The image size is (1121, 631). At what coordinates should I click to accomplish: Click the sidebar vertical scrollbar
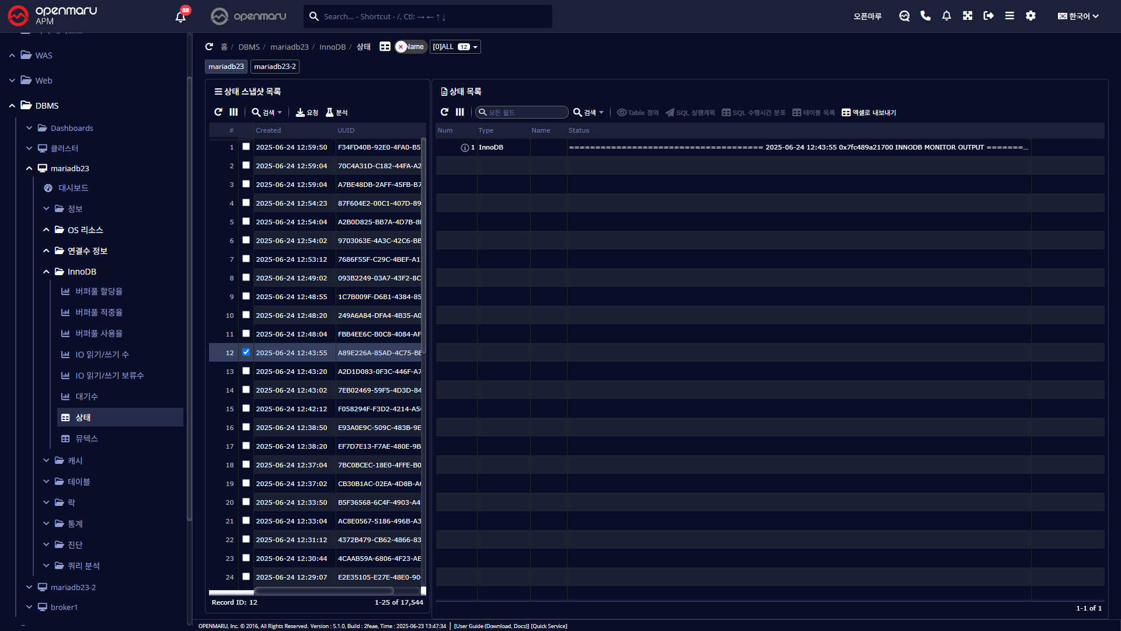coord(189,298)
